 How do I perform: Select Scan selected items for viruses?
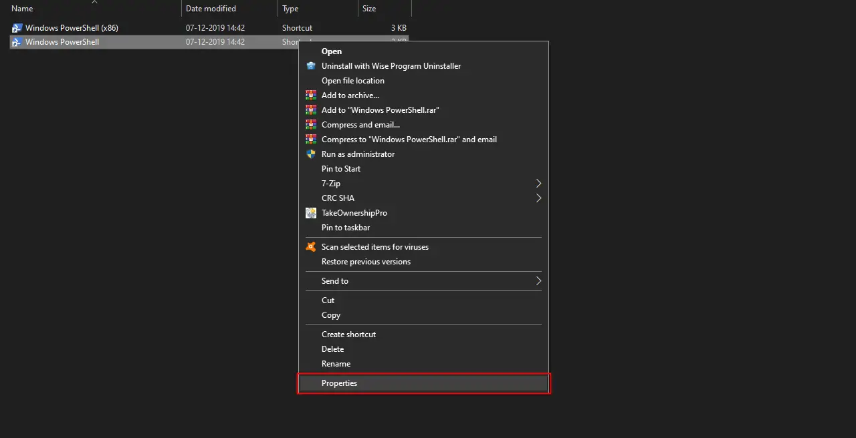point(423,247)
